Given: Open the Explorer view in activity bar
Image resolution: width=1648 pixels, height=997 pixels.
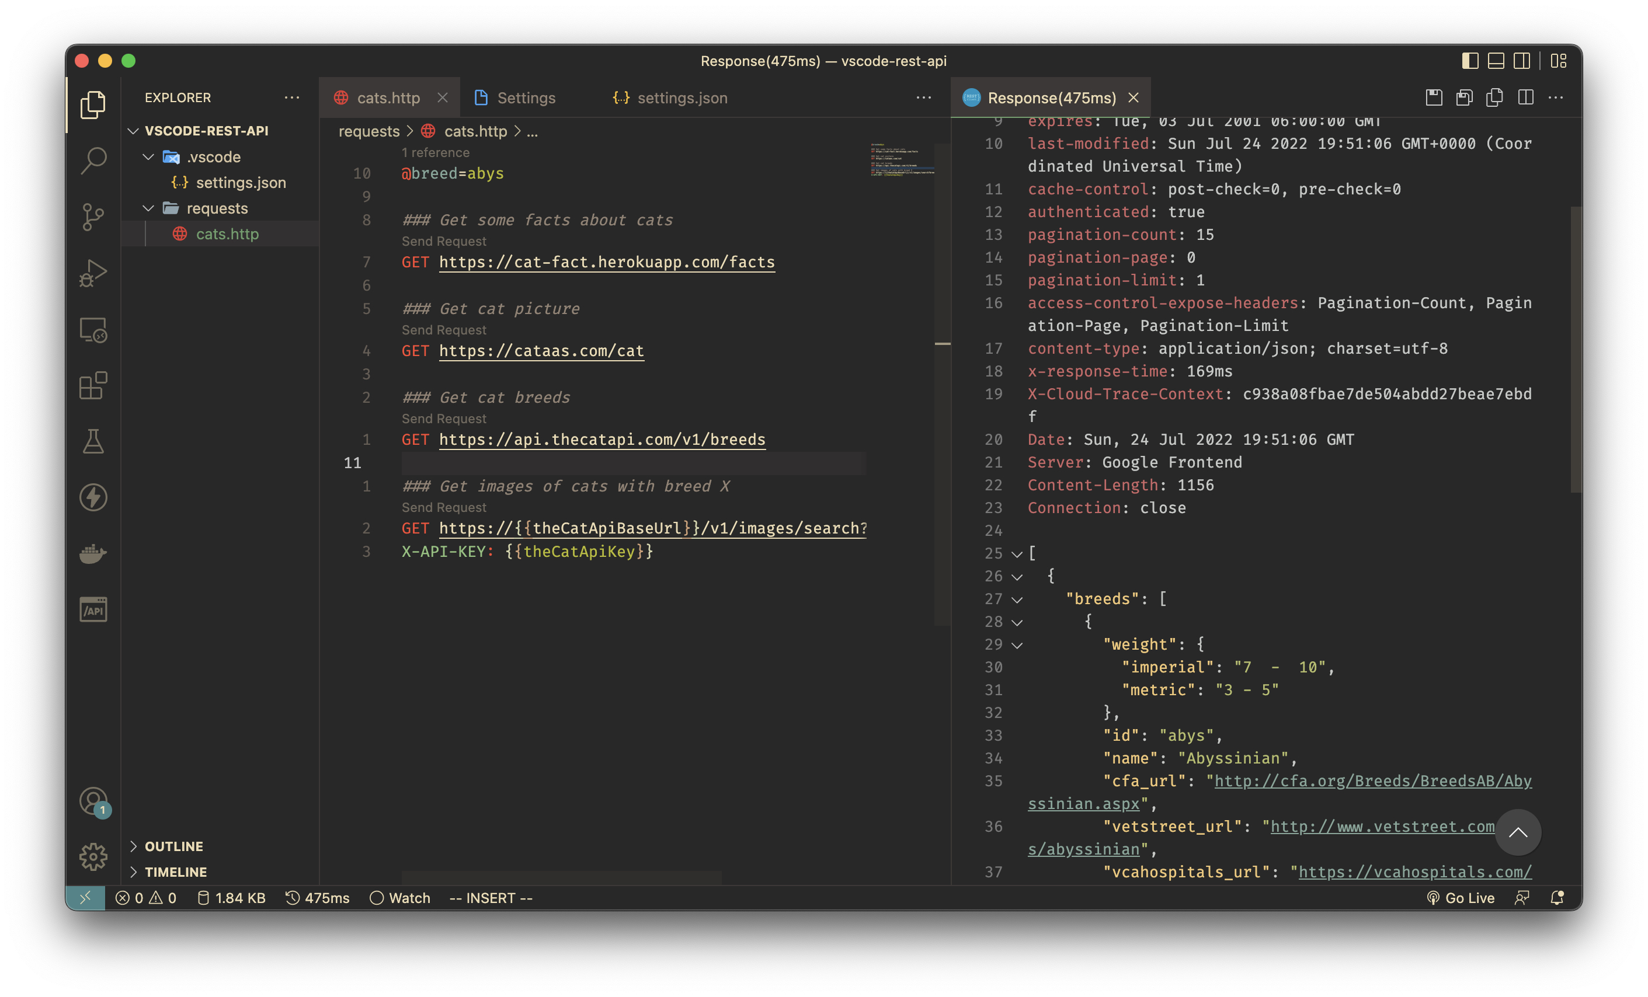Looking at the screenshot, I should (x=93, y=106).
